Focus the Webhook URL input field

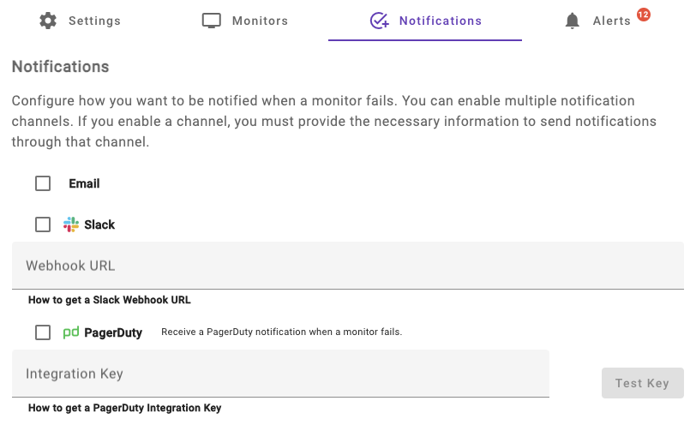(347, 266)
